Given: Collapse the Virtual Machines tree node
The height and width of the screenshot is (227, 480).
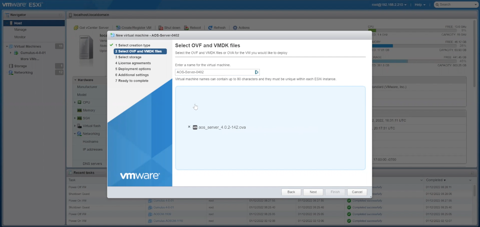Looking at the screenshot, I should 7,46.
